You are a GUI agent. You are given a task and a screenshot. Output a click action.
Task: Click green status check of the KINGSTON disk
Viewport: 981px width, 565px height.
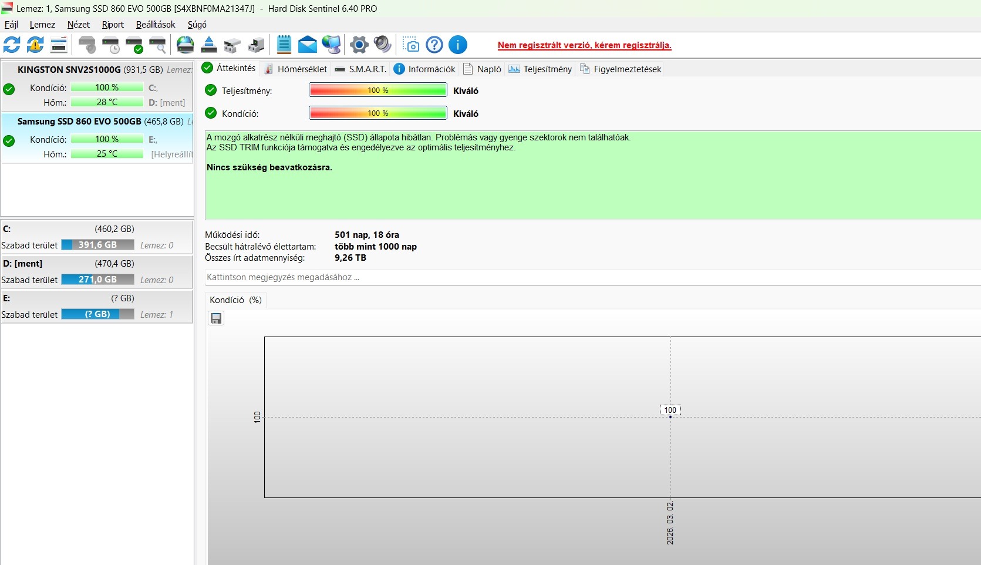pos(9,89)
